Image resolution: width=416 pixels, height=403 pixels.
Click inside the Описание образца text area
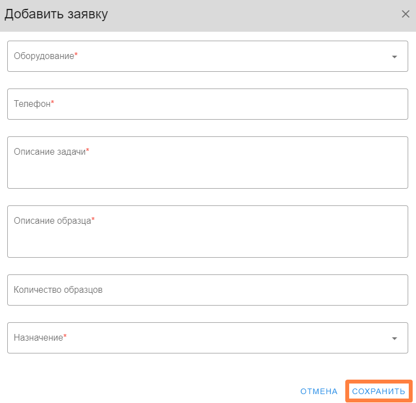tap(207, 239)
